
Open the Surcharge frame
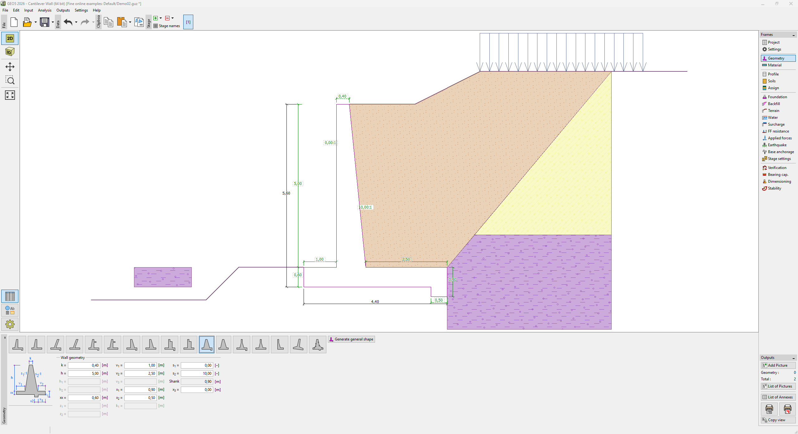click(x=776, y=124)
